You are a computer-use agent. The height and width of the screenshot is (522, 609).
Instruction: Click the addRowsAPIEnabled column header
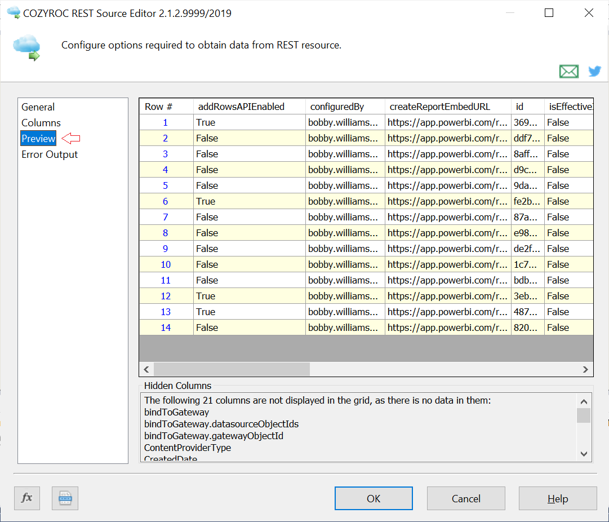(249, 107)
